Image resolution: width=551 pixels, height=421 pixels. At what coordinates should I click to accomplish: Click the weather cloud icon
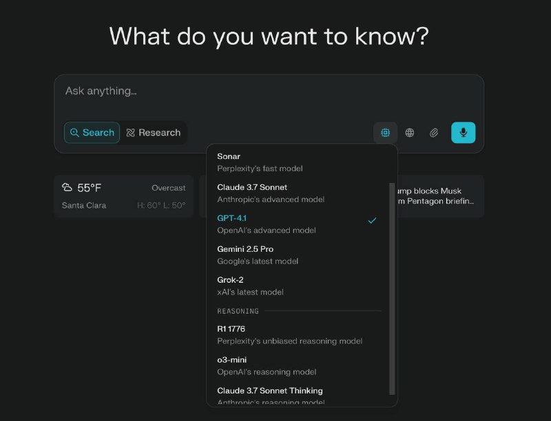[x=67, y=187]
